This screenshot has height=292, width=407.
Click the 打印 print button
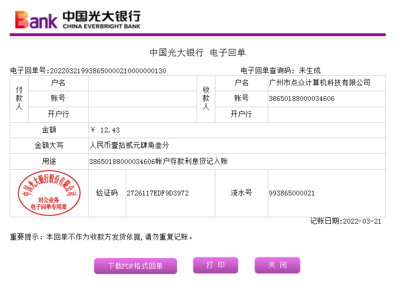click(215, 265)
